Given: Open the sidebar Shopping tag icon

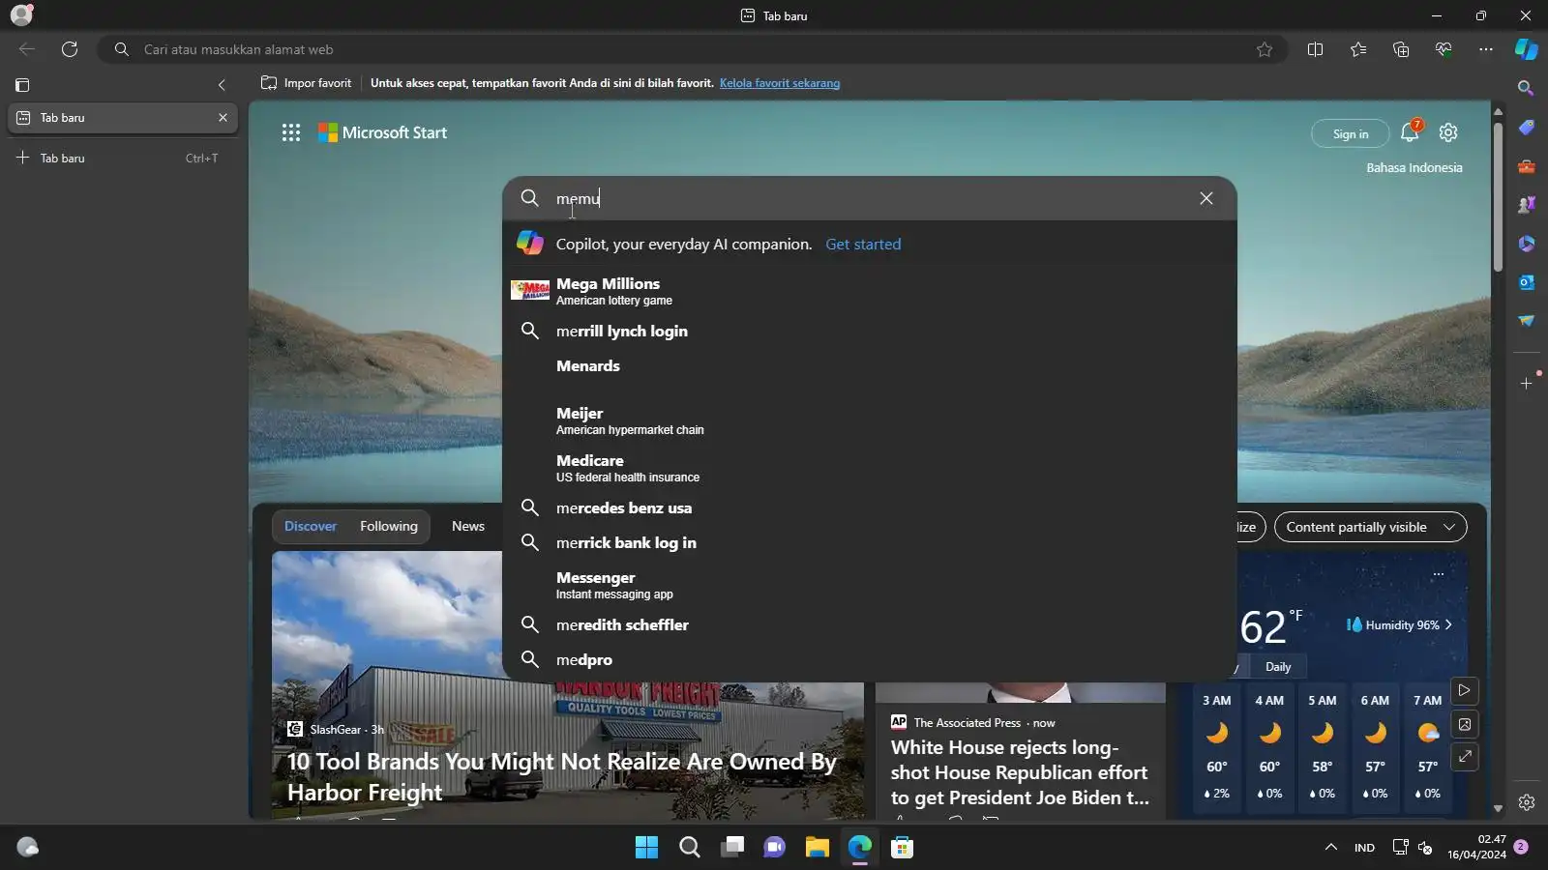Looking at the screenshot, I should point(1526,128).
